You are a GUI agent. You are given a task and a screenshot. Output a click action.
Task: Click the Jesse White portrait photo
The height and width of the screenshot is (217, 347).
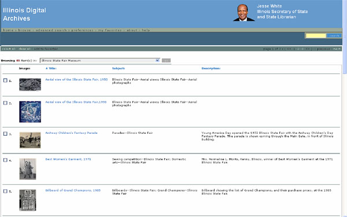coord(243,13)
